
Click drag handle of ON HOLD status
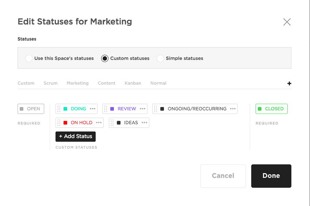click(59, 123)
